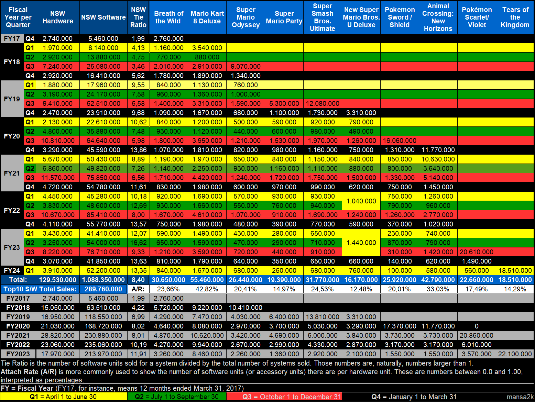535x402 pixels.
Task: Click the red Q3 legend entry
Action: [x=284, y=397]
